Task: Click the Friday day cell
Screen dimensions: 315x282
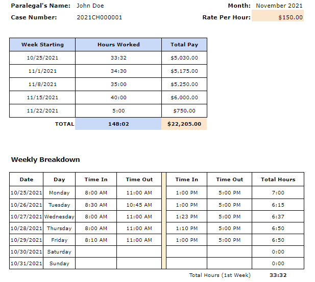Action: pyautogui.click(x=59, y=240)
